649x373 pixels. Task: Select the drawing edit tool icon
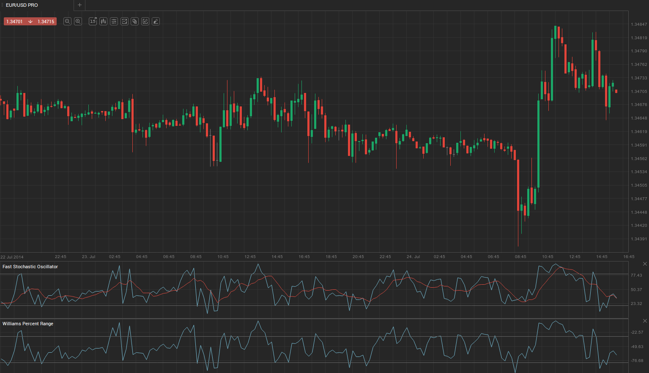145,22
